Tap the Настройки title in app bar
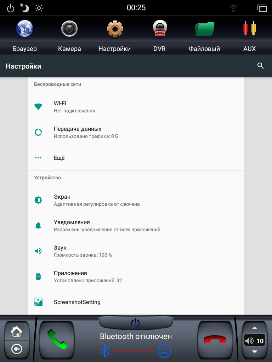The image size is (272, 362). (23, 66)
